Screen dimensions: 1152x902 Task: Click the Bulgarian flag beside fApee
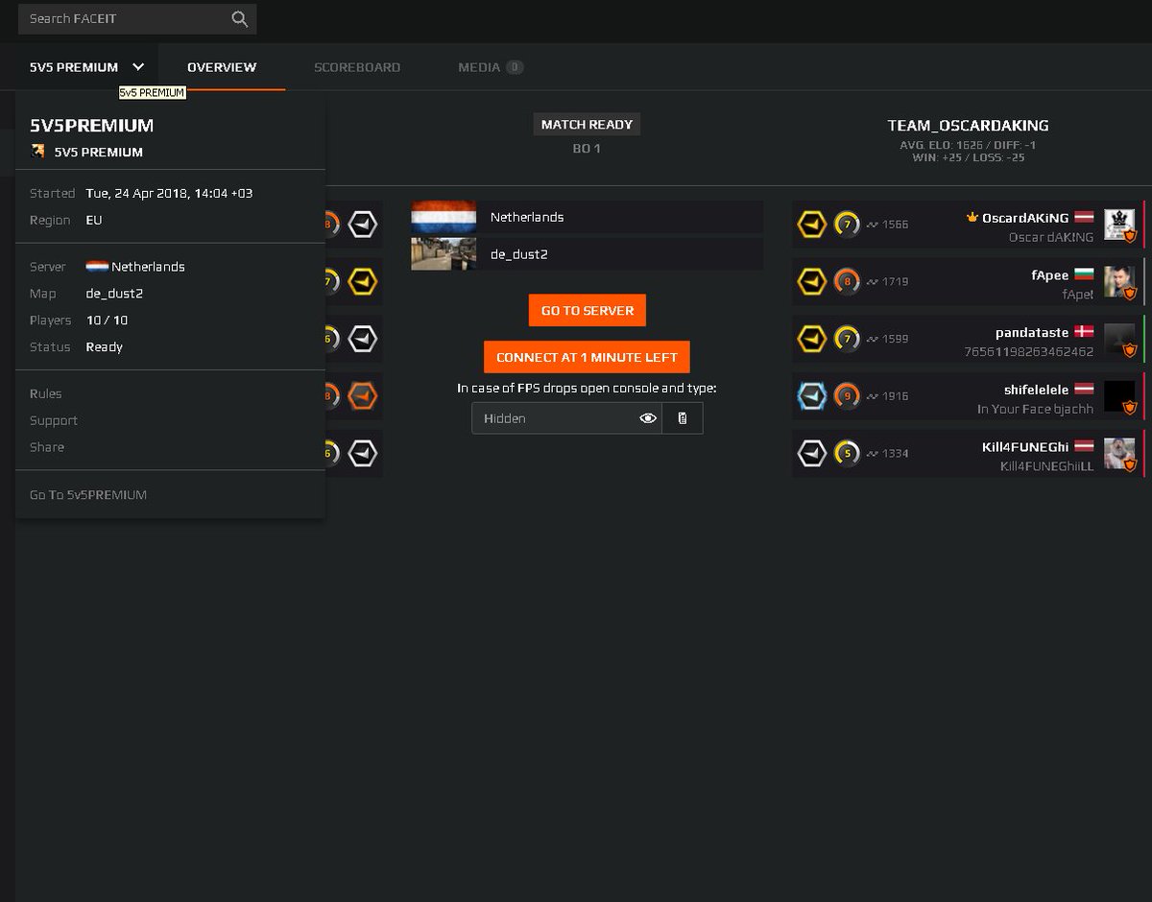click(x=1085, y=275)
